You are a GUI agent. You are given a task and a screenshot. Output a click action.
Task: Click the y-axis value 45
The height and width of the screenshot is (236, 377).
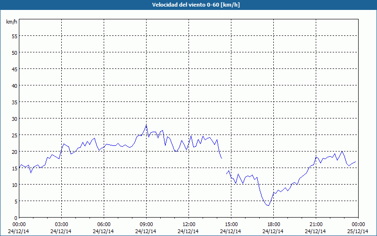pos(15,69)
